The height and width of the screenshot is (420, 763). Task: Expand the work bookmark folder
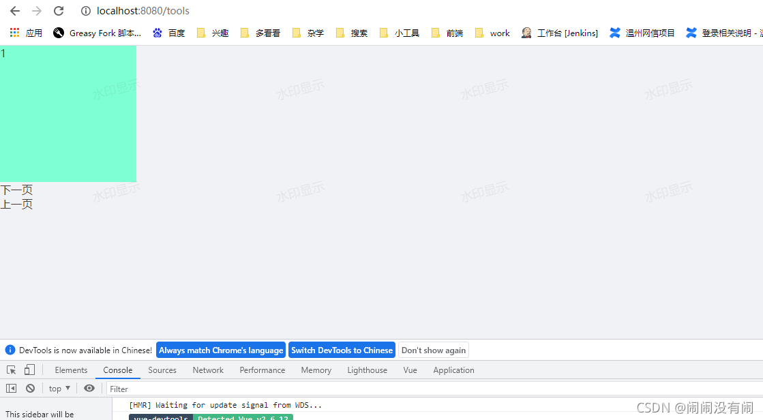(492, 33)
